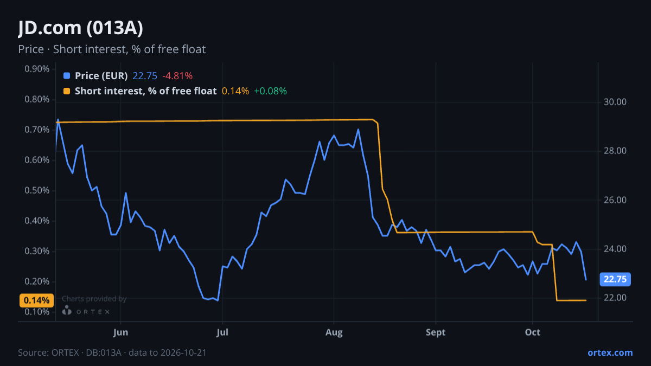
Task: Click the 22.75 value in the legend
Action: click(145, 76)
